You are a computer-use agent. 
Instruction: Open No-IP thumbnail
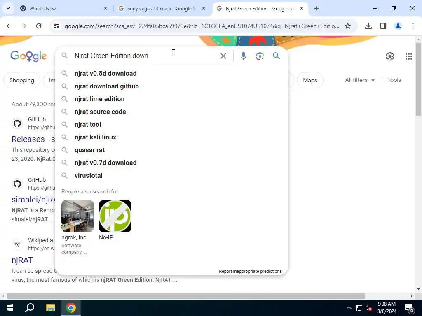coord(115,216)
